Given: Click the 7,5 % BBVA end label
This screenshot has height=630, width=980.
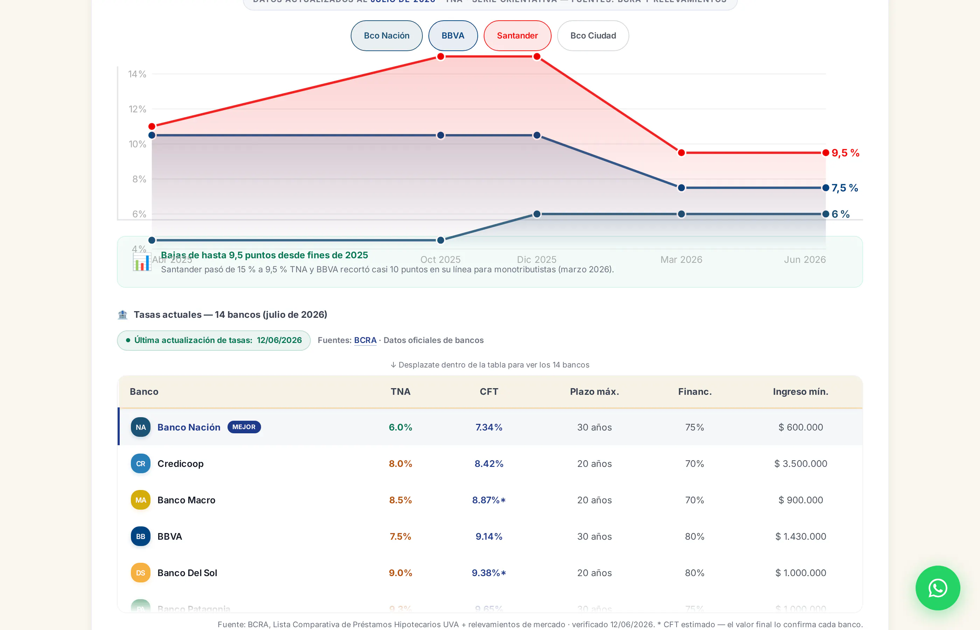Looking at the screenshot, I should [x=845, y=188].
